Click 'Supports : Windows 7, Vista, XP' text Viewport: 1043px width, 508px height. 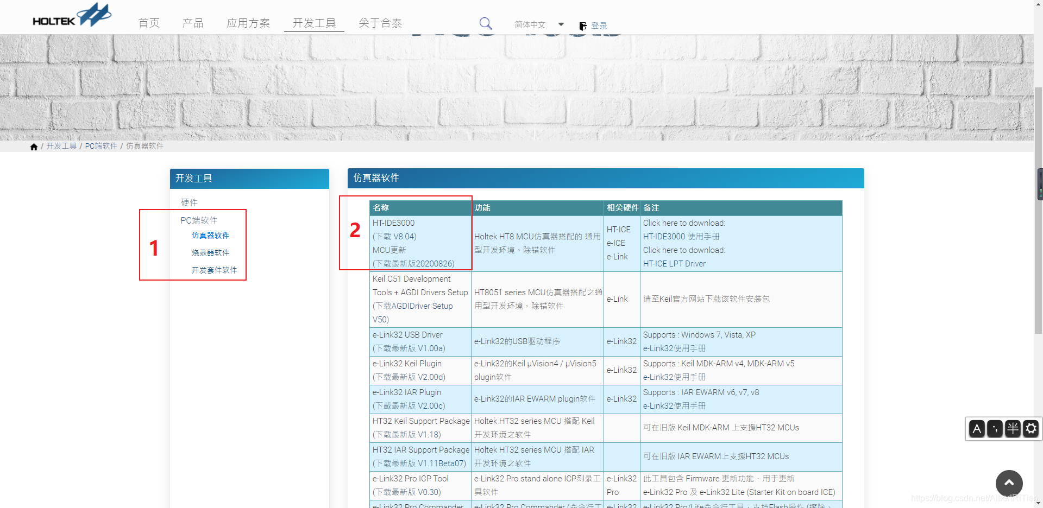click(699, 335)
